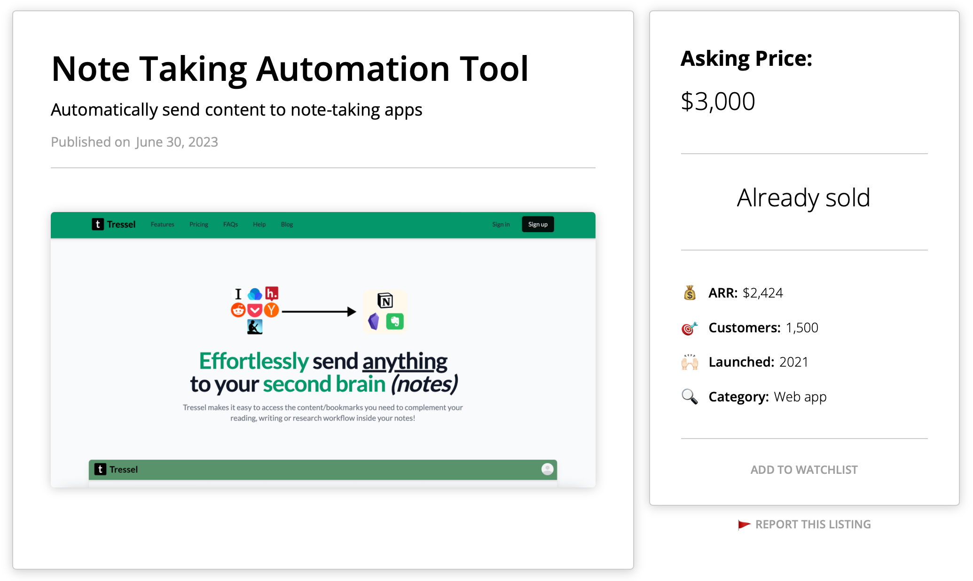973x581 pixels.
Task: Add this listing to watchlist
Action: tap(804, 470)
